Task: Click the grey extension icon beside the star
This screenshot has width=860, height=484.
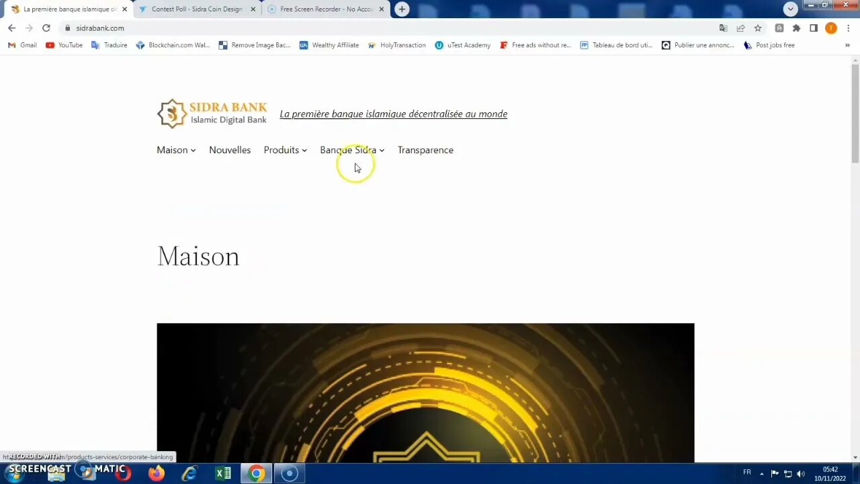Action: (x=779, y=28)
